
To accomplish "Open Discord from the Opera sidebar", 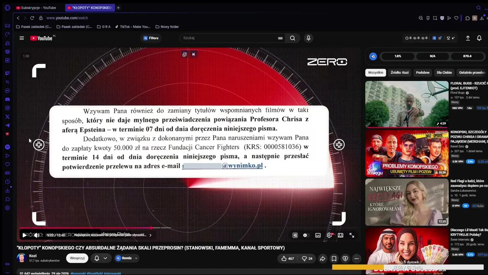I will (7, 99).
